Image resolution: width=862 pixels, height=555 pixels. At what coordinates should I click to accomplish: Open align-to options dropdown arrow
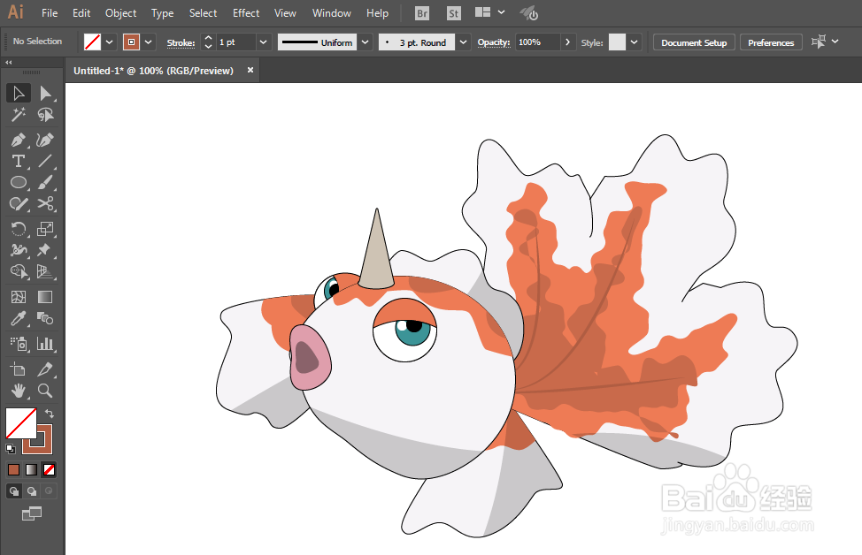835,42
